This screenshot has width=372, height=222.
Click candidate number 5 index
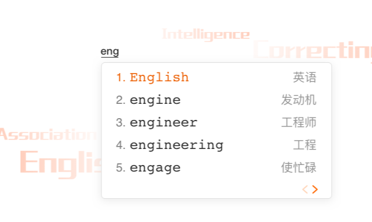[x=120, y=167]
